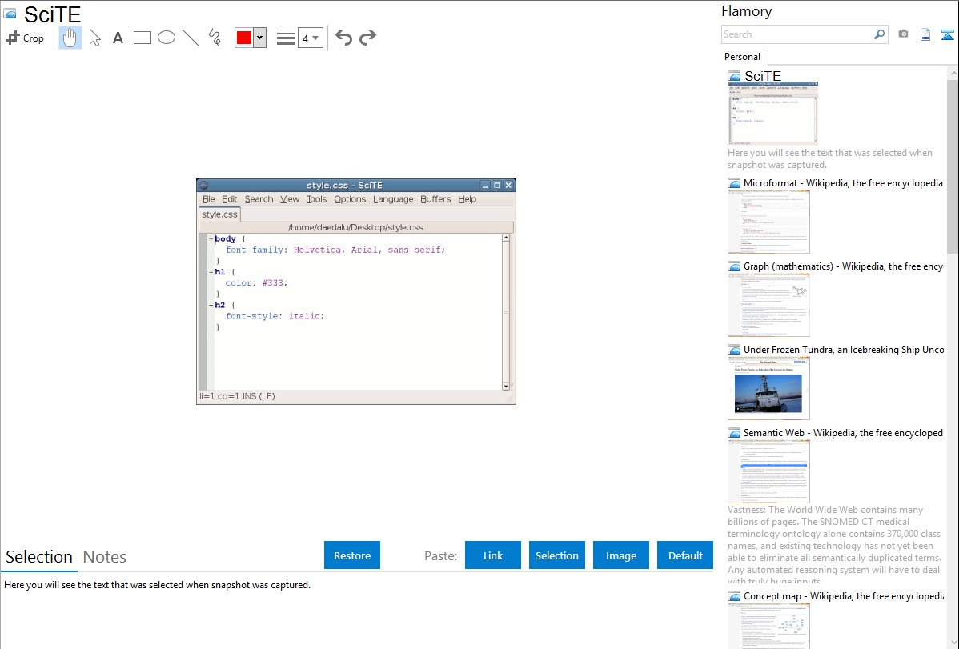The width and height of the screenshot is (959, 649).
Task: Select the Concept map snapshot title
Action: pos(844,595)
